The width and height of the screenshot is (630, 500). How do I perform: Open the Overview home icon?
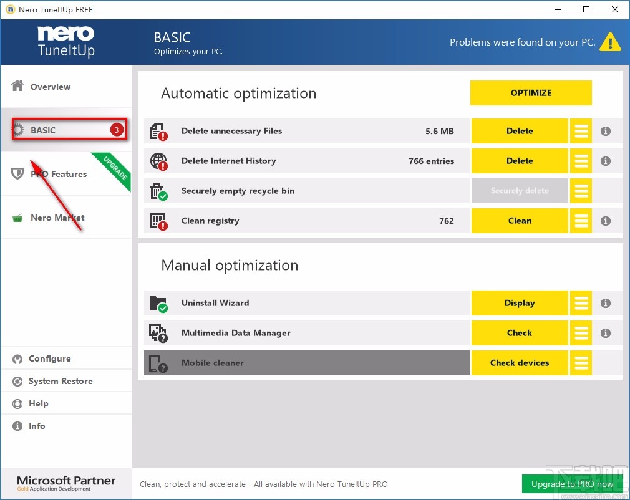17,85
